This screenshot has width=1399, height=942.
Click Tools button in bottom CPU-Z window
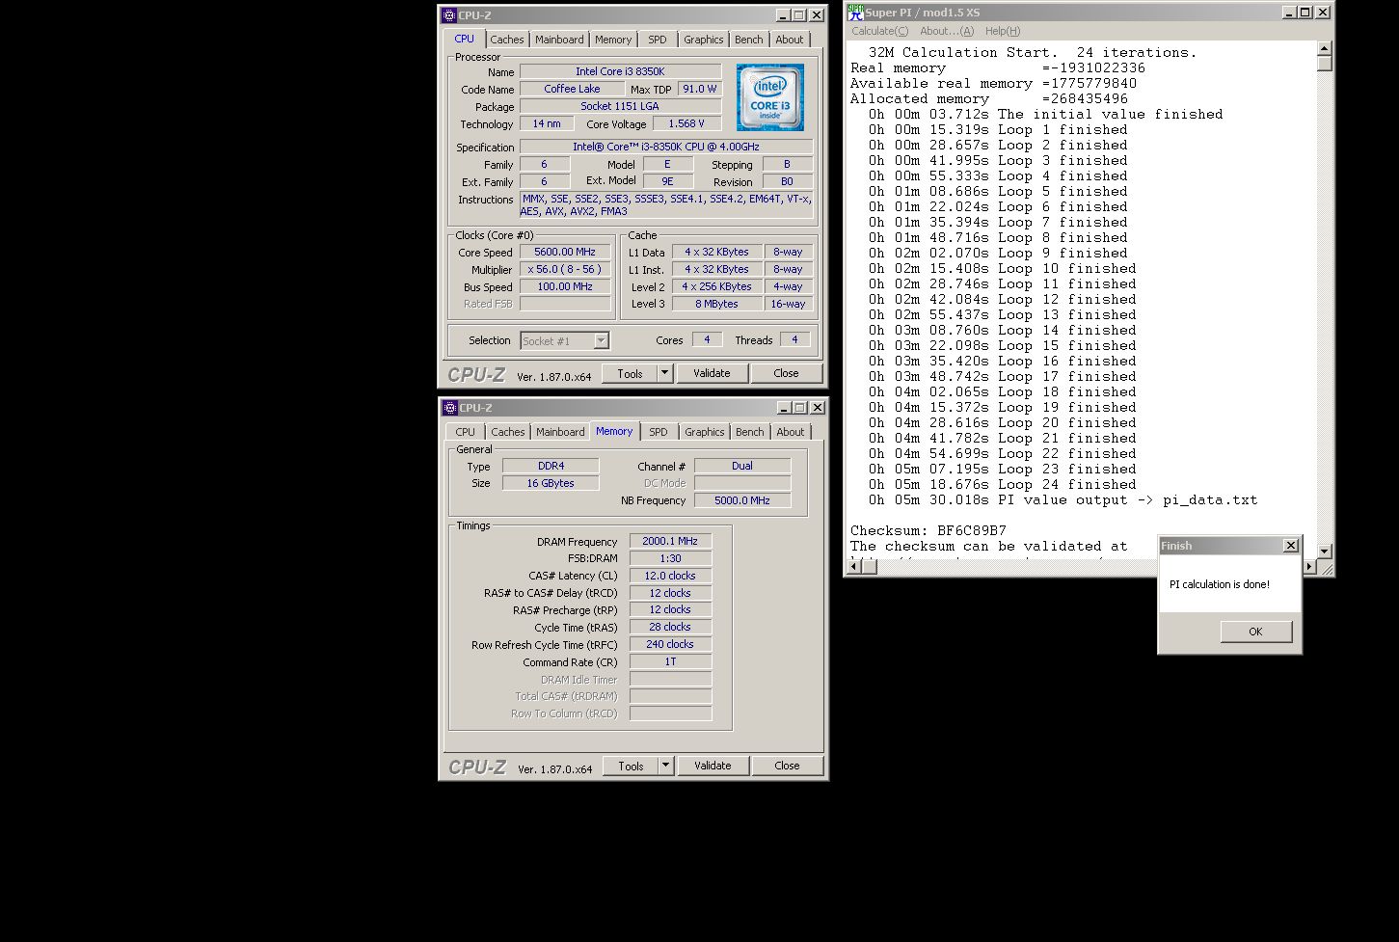pyautogui.click(x=631, y=766)
